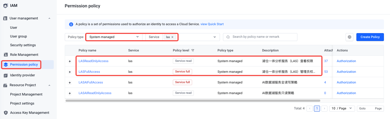Click Authorization for LASAIReadOnlyAccess
The image size is (390, 119).
(346, 93)
